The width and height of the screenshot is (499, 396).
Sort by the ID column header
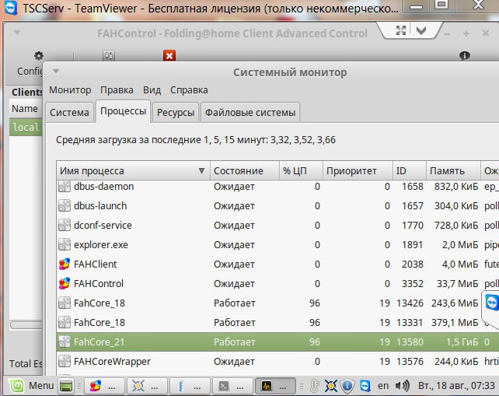click(410, 170)
